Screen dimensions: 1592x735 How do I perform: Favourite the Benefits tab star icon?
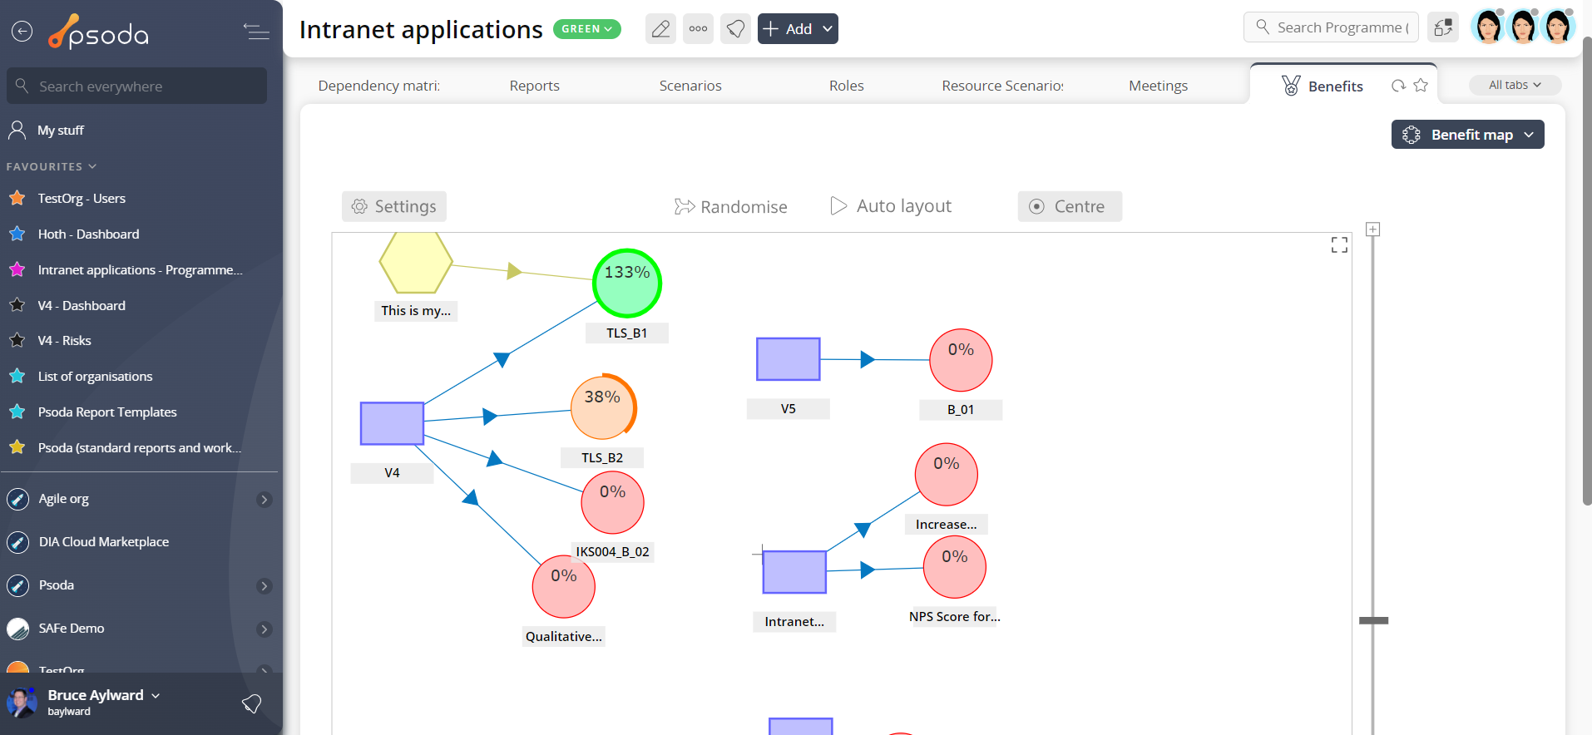click(x=1421, y=85)
